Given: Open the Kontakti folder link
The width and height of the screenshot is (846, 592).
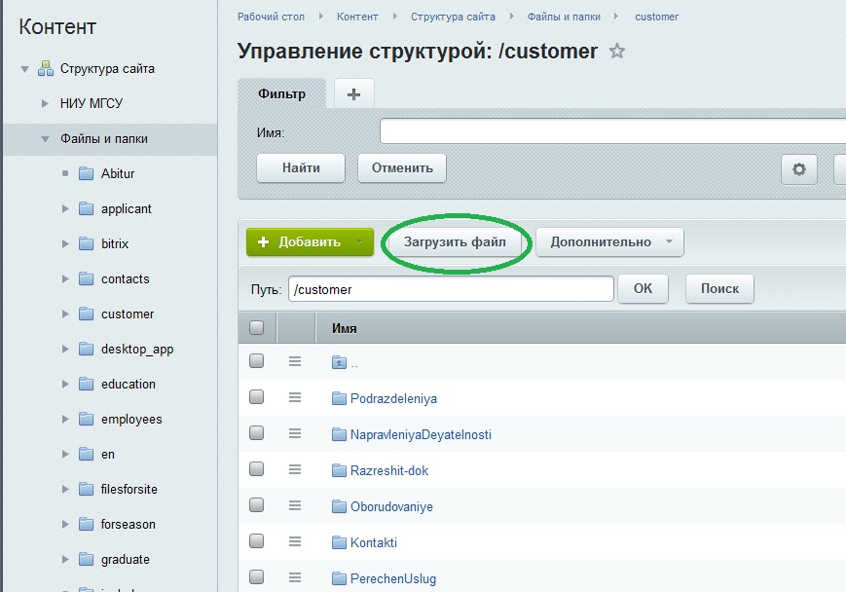Looking at the screenshot, I should click(x=374, y=542).
